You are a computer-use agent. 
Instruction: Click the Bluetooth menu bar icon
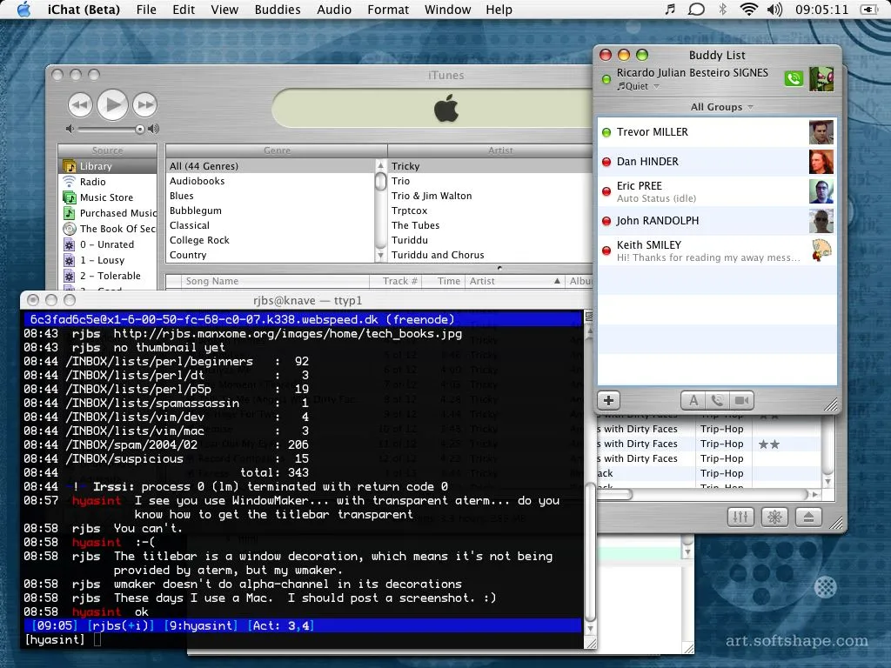723,9
